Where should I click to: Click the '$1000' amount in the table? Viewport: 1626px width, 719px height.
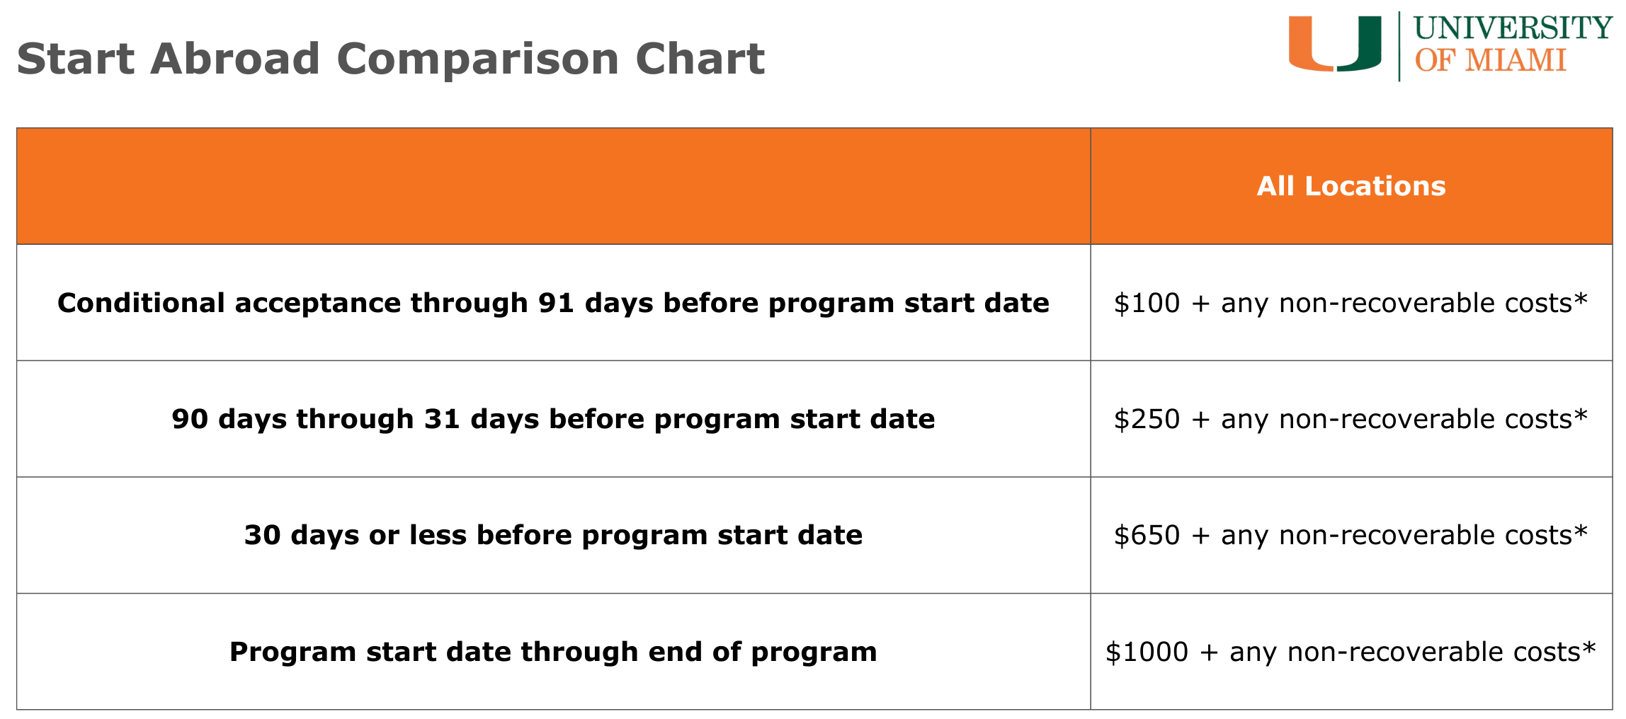[x=1147, y=652]
